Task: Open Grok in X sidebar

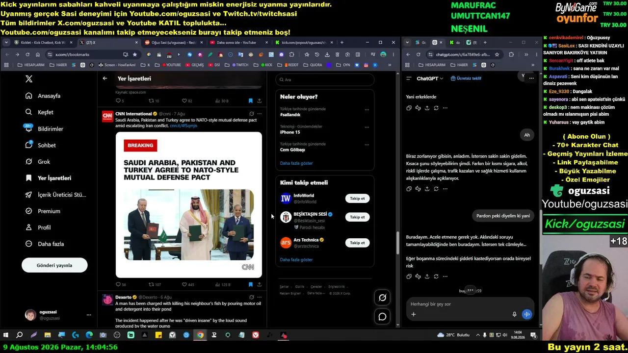Action: tap(38, 162)
